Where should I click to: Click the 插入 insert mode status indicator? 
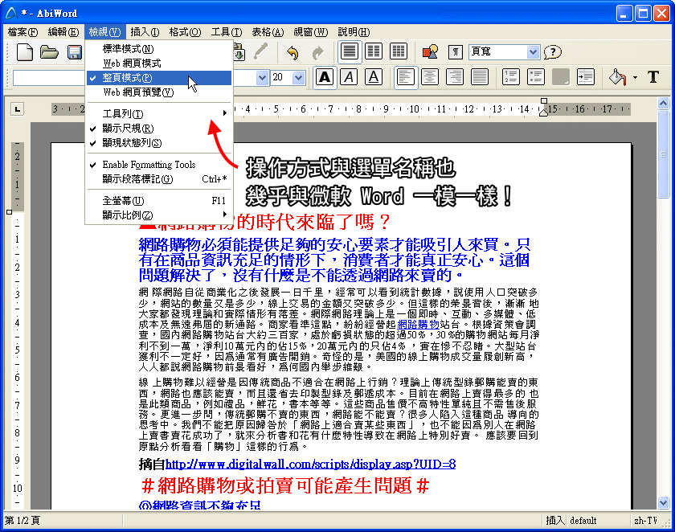tap(554, 521)
